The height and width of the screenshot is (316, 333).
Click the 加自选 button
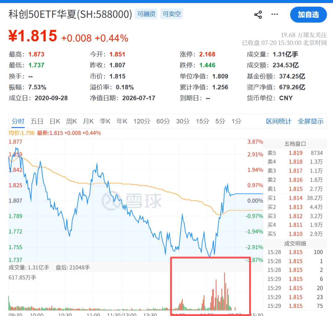[x=308, y=15]
